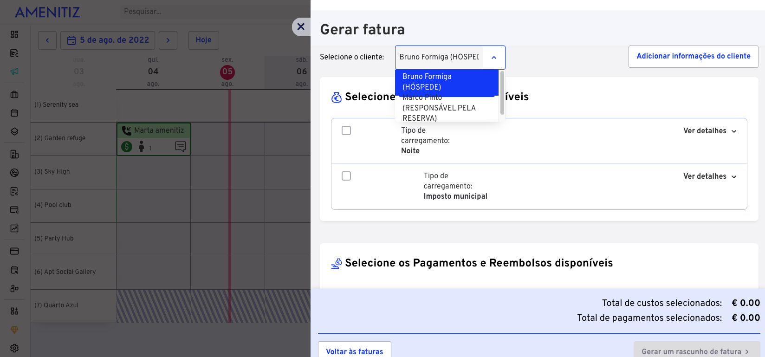The width and height of the screenshot is (765, 357).
Task: Open the apps add-ons grid-plus sidebar icon
Action: (14, 311)
